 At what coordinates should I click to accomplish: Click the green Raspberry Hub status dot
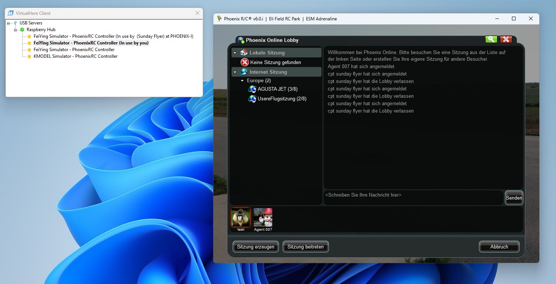pos(22,30)
